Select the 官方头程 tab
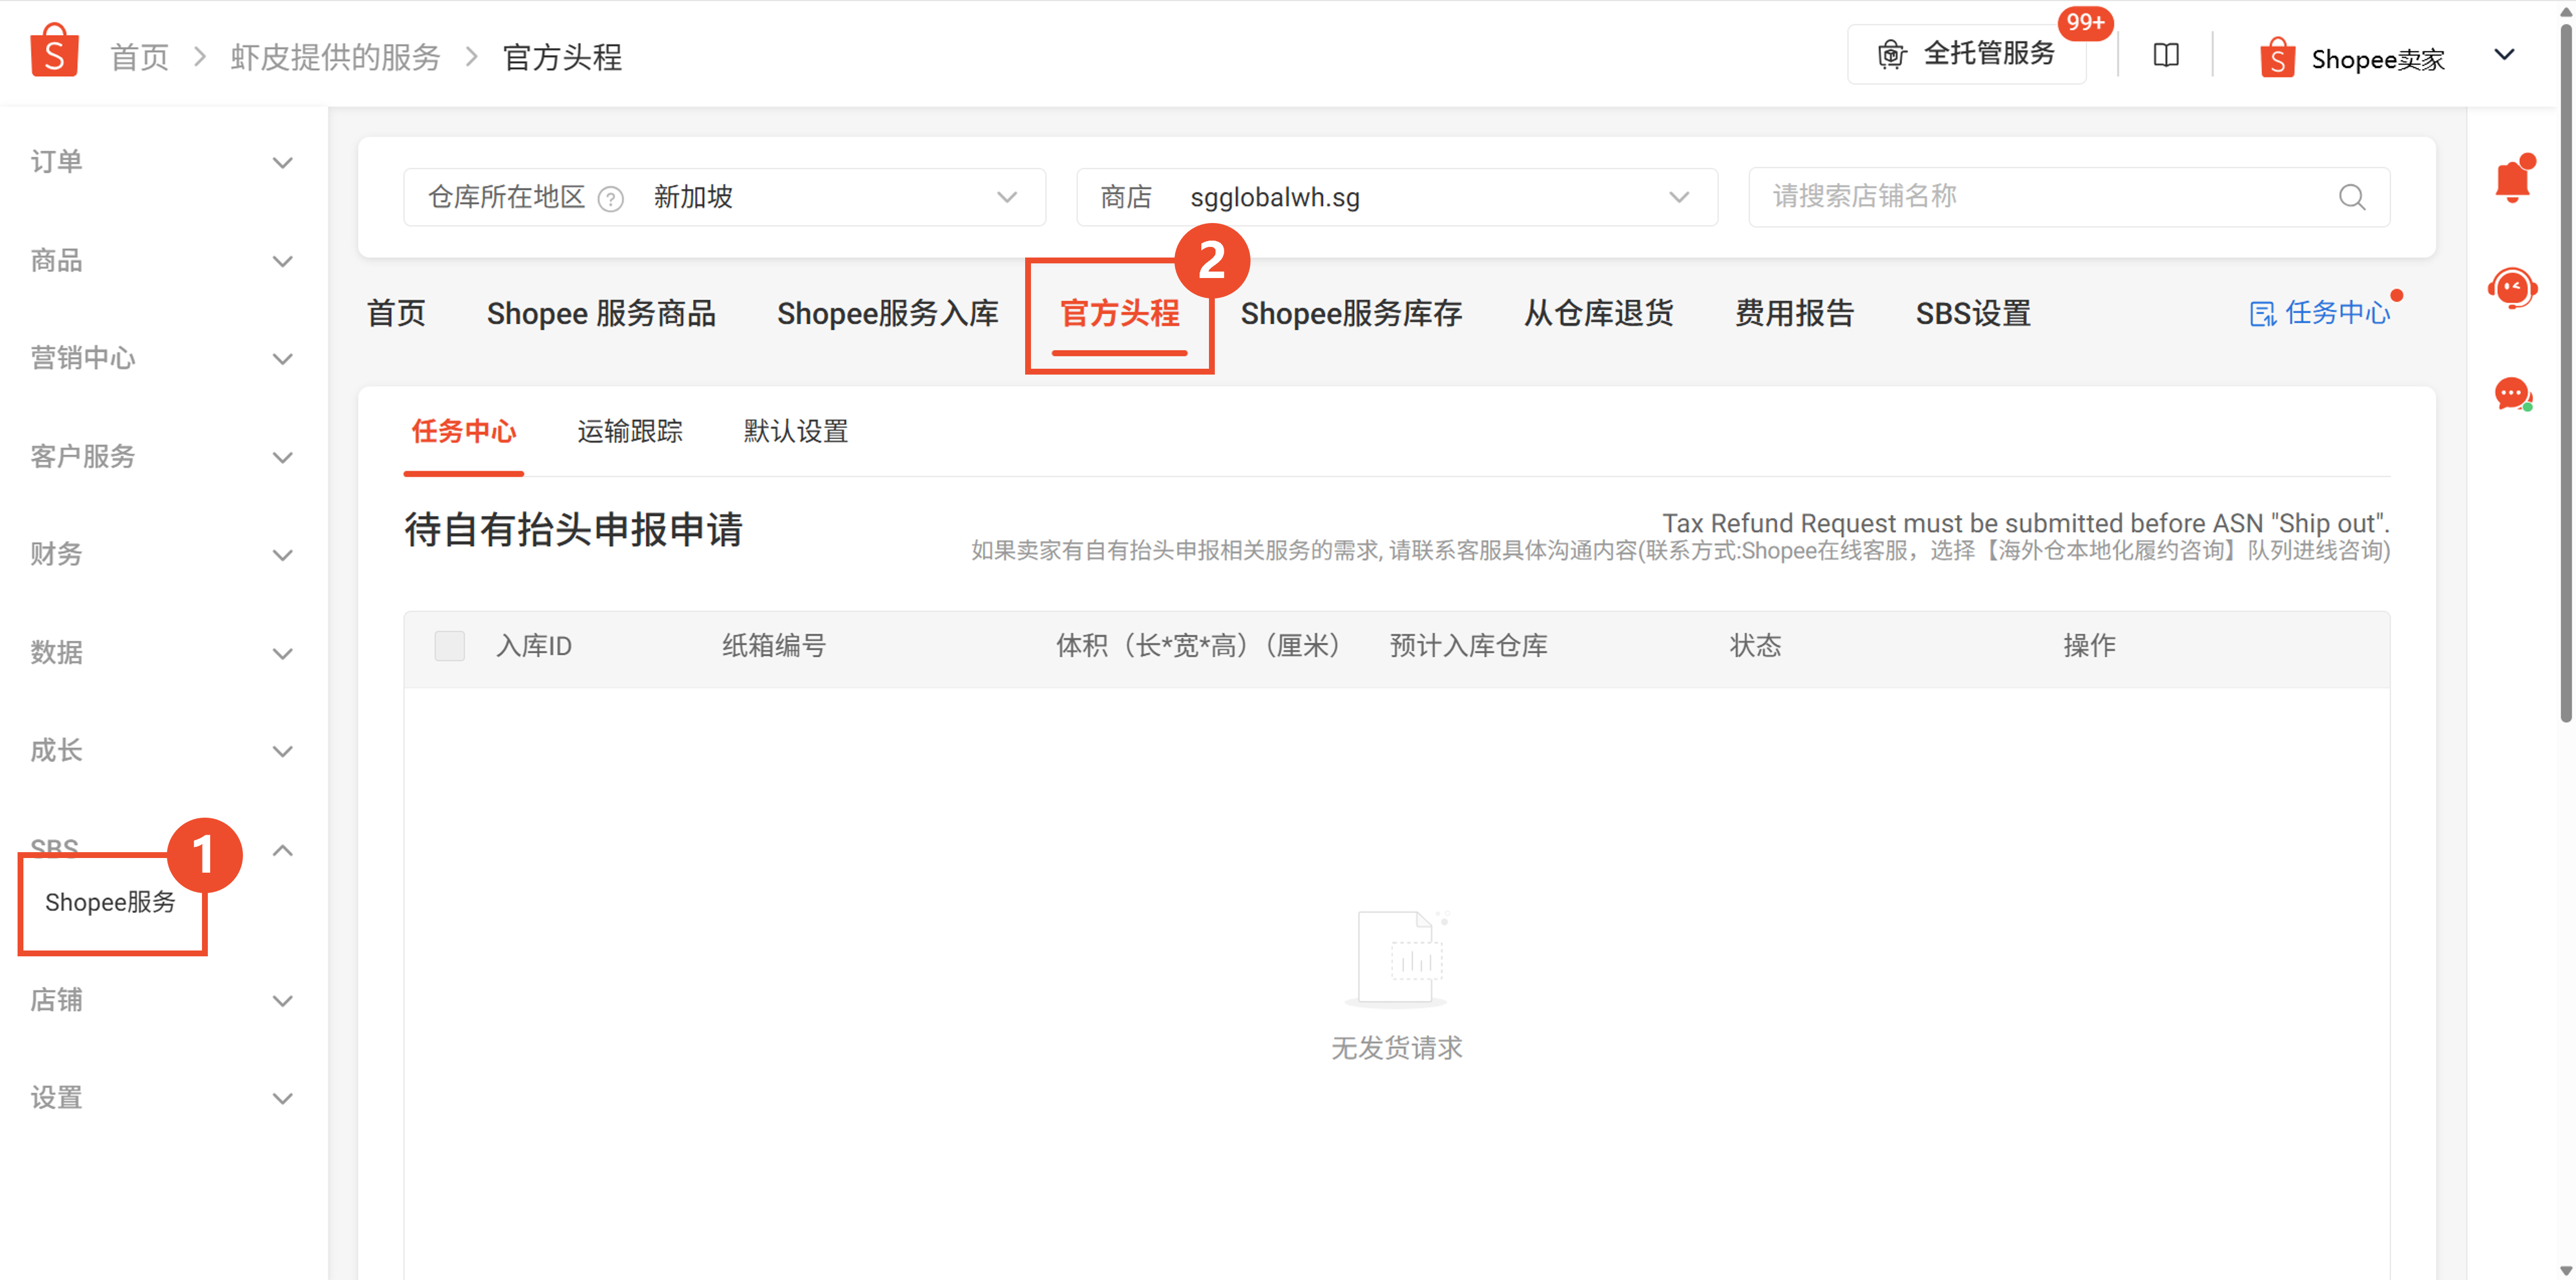The image size is (2576, 1280). coord(1119,314)
